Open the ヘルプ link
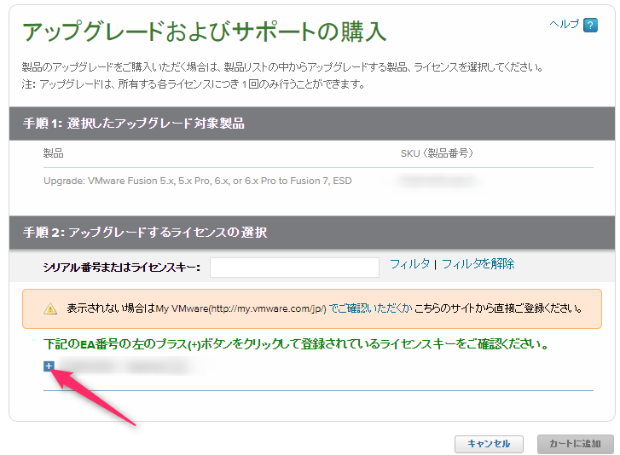Screen dimensions: 620x455 point(565,24)
